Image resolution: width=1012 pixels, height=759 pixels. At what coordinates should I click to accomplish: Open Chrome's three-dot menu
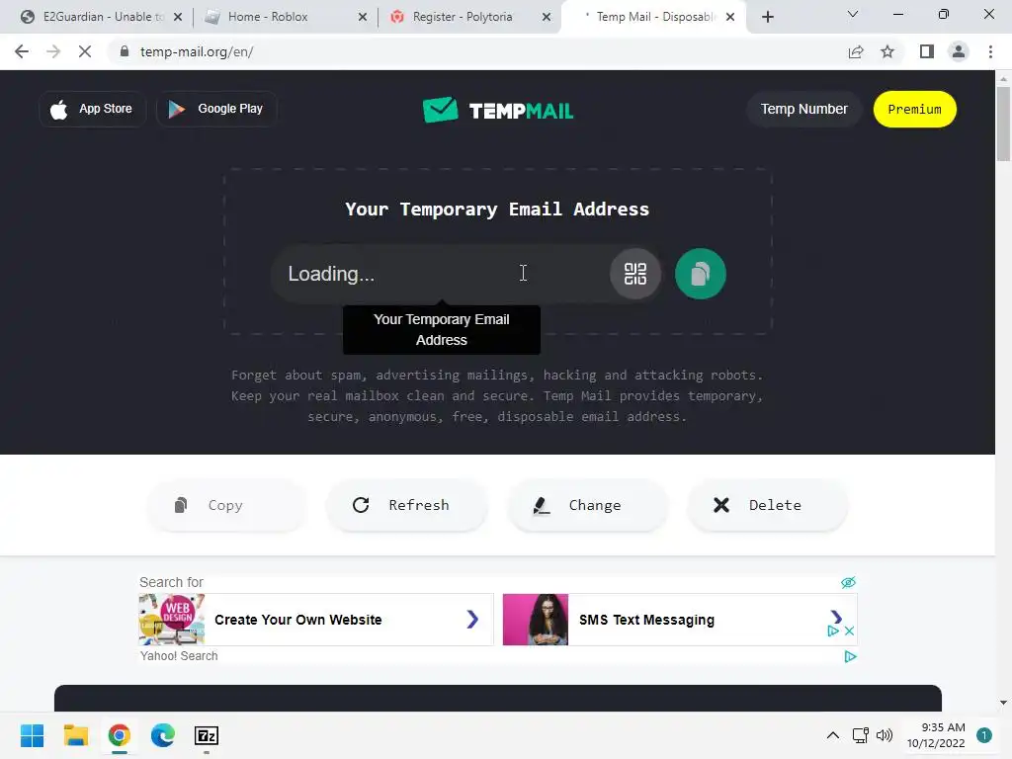click(x=990, y=51)
